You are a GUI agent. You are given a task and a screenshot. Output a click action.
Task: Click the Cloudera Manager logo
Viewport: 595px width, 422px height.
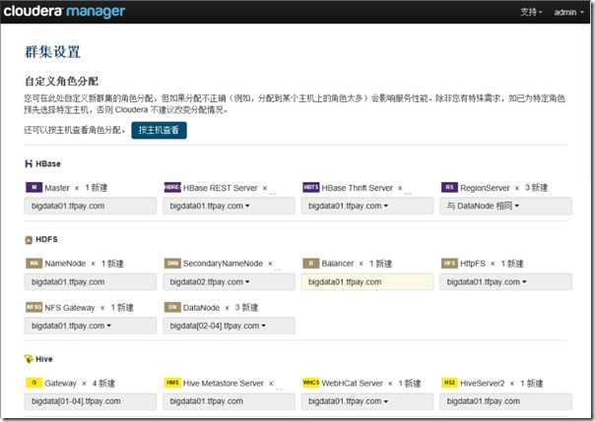(64, 12)
